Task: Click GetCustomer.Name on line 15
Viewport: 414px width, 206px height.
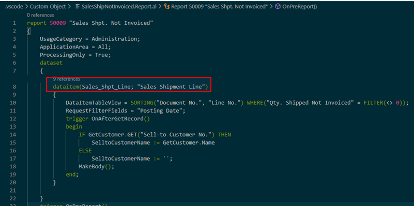Action: [x=189, y=142]
